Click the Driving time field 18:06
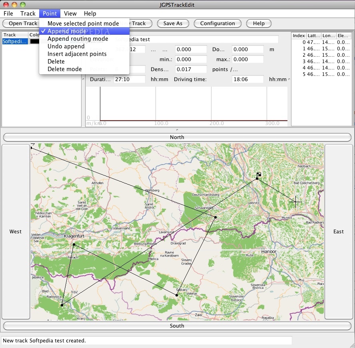 (x=248, y=79)
